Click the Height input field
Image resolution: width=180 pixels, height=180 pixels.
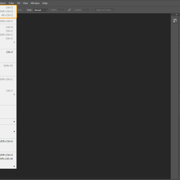pyautogui.click(x=86, y=10)
